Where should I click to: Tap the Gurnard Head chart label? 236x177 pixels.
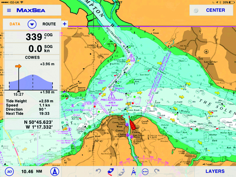coord(93,137)
